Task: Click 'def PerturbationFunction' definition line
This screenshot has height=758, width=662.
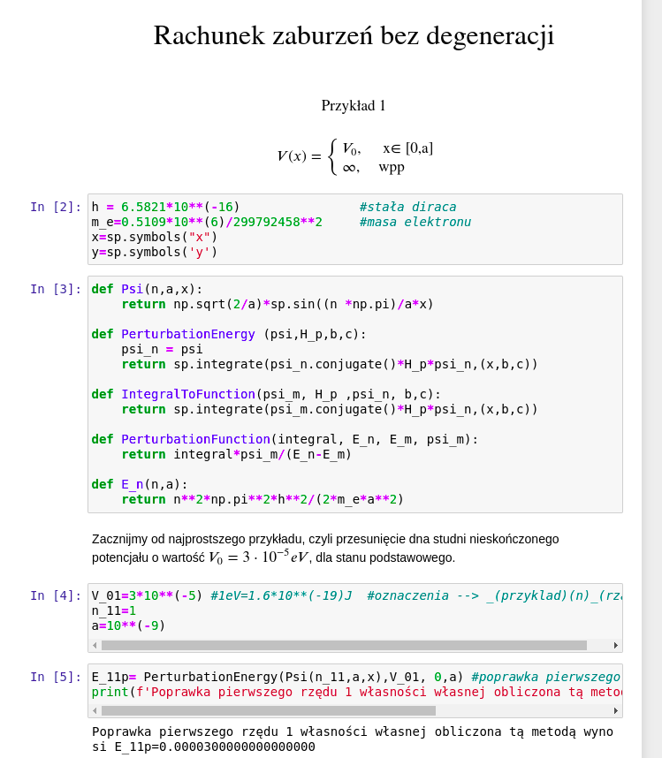Action: [285, 439]
